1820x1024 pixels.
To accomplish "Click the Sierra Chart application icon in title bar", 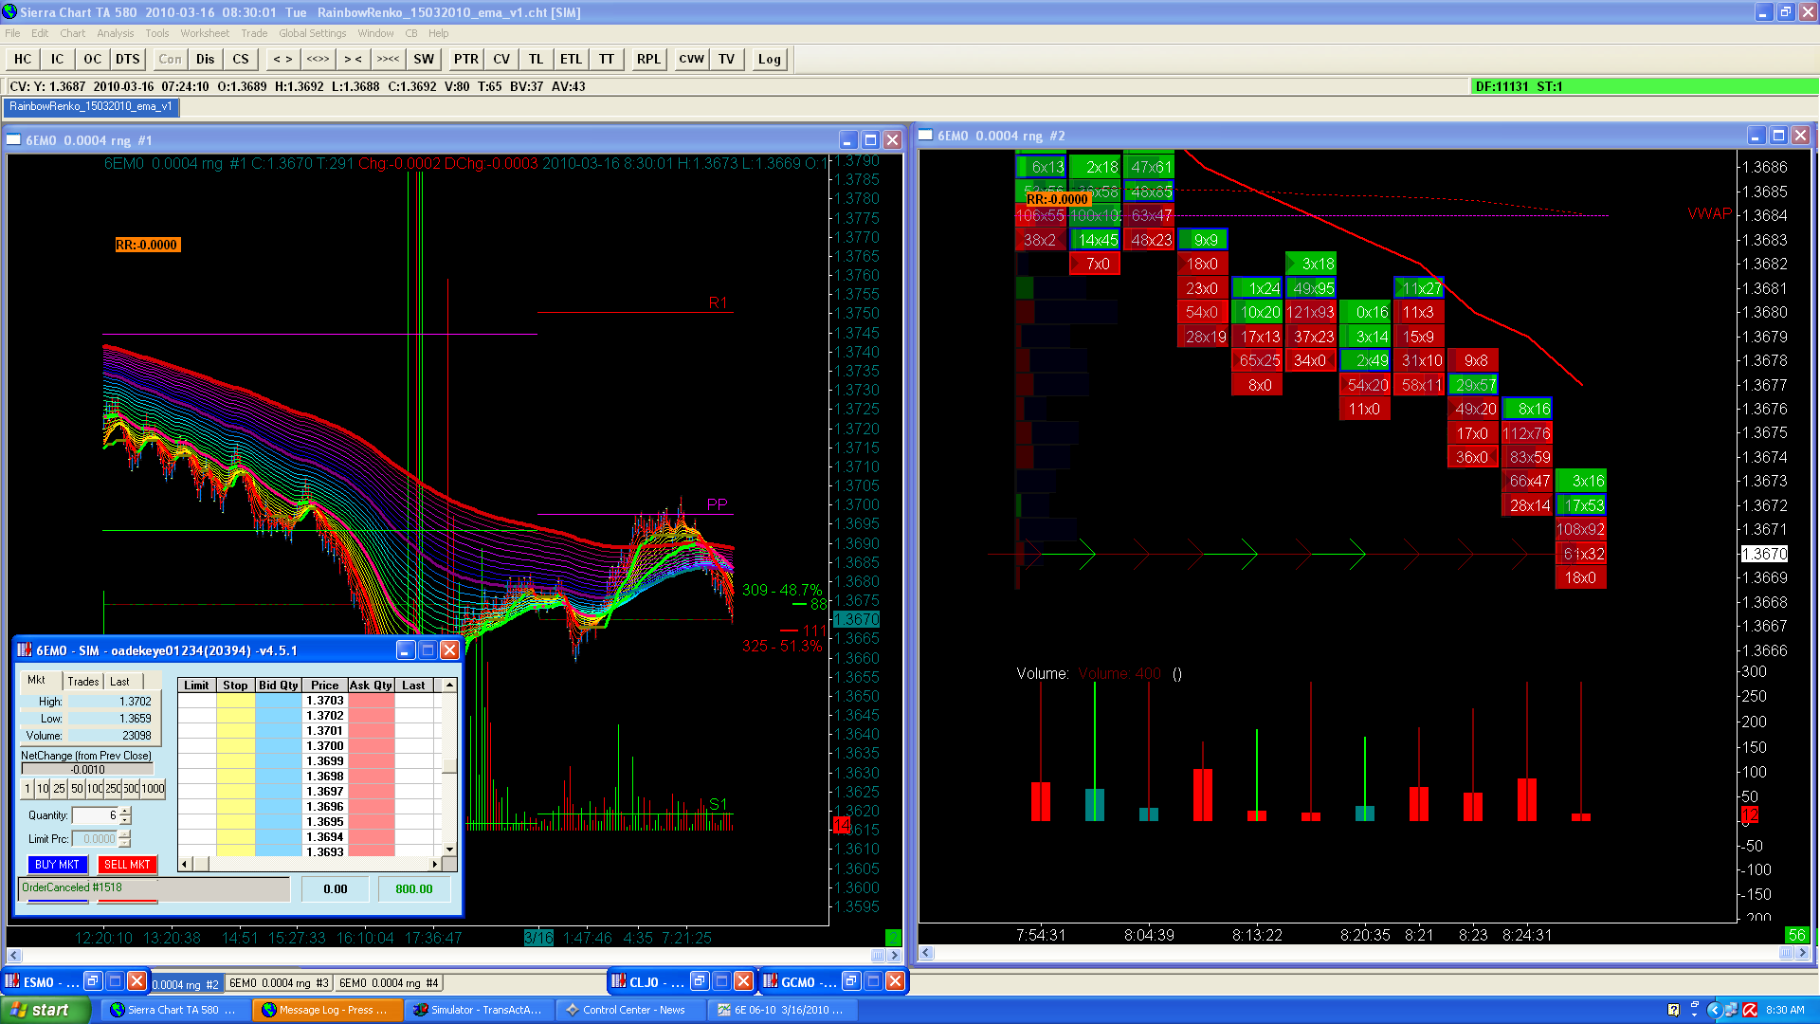I will click(x=10, y=12).
